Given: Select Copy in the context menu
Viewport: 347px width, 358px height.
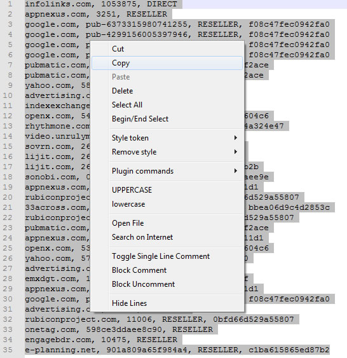Looking at the screenshot, I should tap(167, 63).
